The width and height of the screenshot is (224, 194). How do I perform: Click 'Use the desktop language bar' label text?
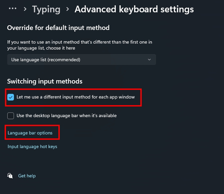pos(67,115)
